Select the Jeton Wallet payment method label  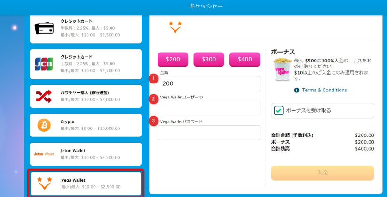(73, 151)
